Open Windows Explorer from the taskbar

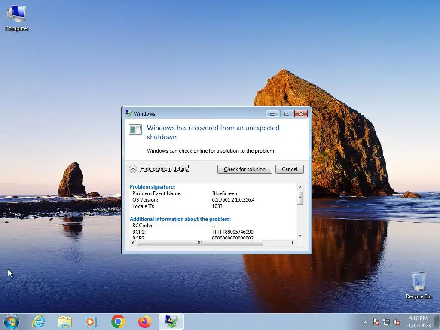coord(65,321)
